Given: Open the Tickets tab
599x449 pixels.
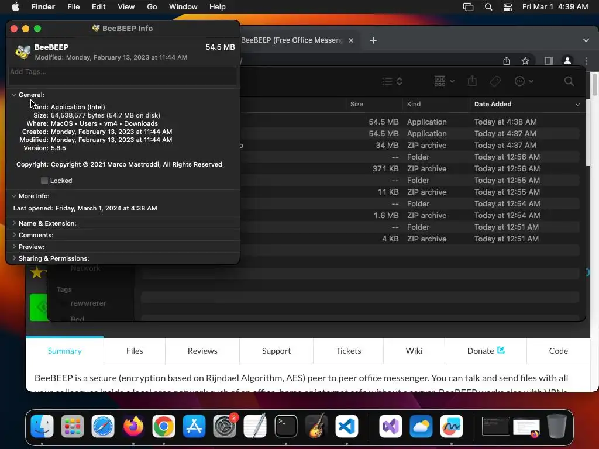Looking at the screenshot, I should (x=349, y=351).
